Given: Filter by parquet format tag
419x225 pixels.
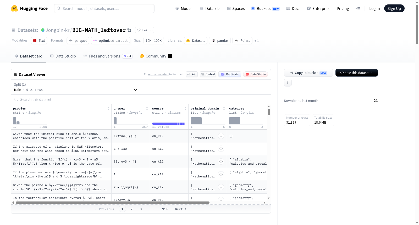Looking at the screenshot, I should coord(78,41).
